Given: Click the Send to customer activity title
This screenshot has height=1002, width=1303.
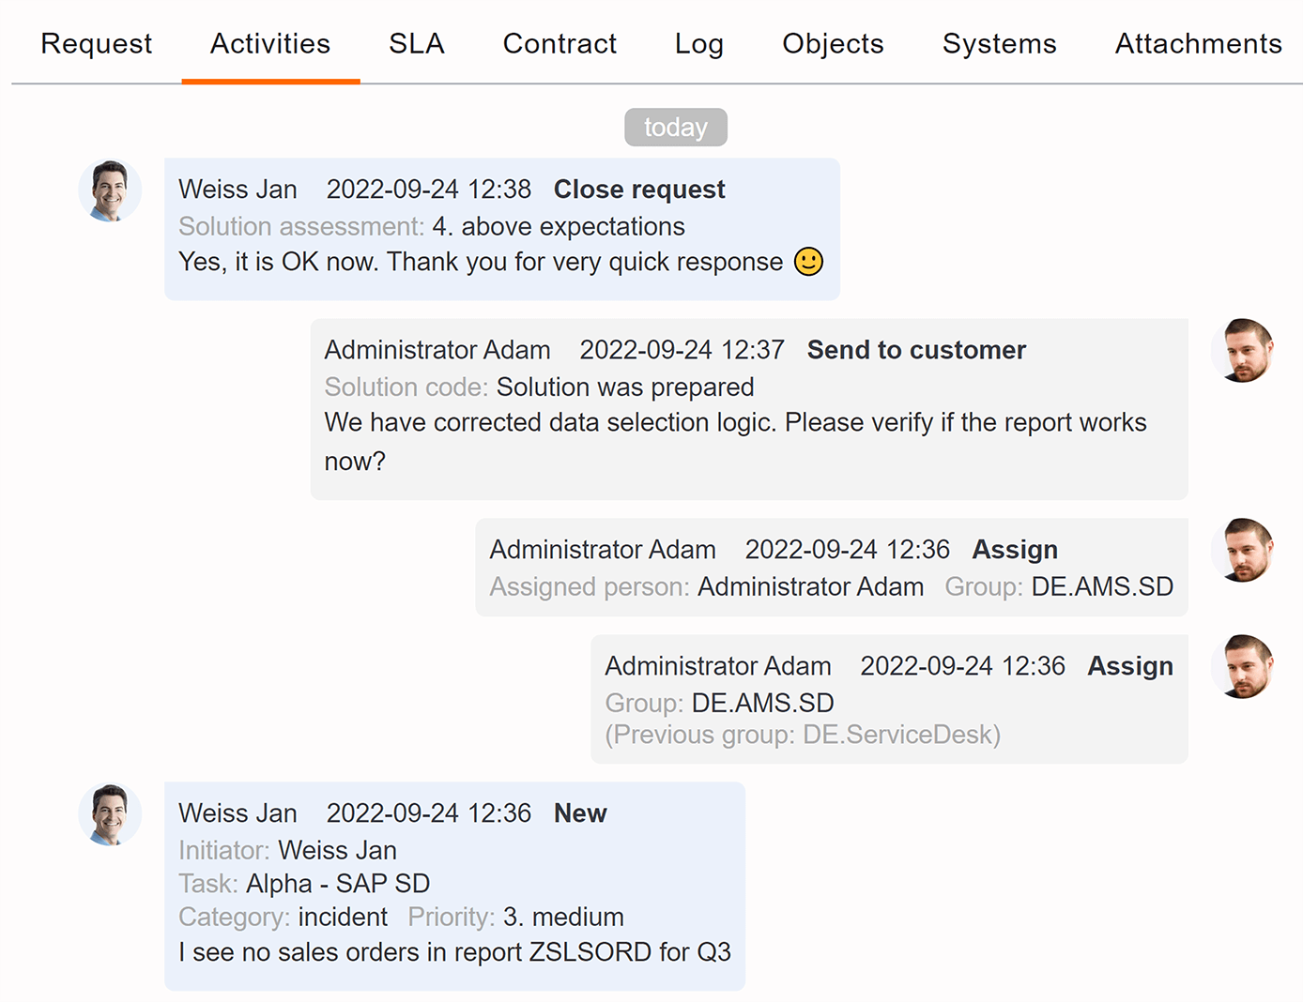Looking at the screenshot, I should tap(916, 350).
